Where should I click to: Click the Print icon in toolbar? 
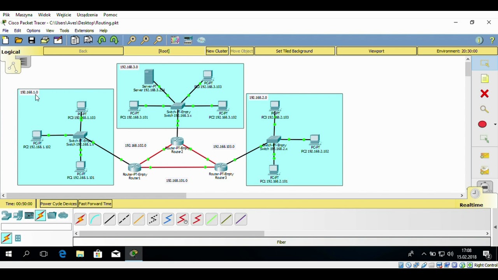[45, 40]
